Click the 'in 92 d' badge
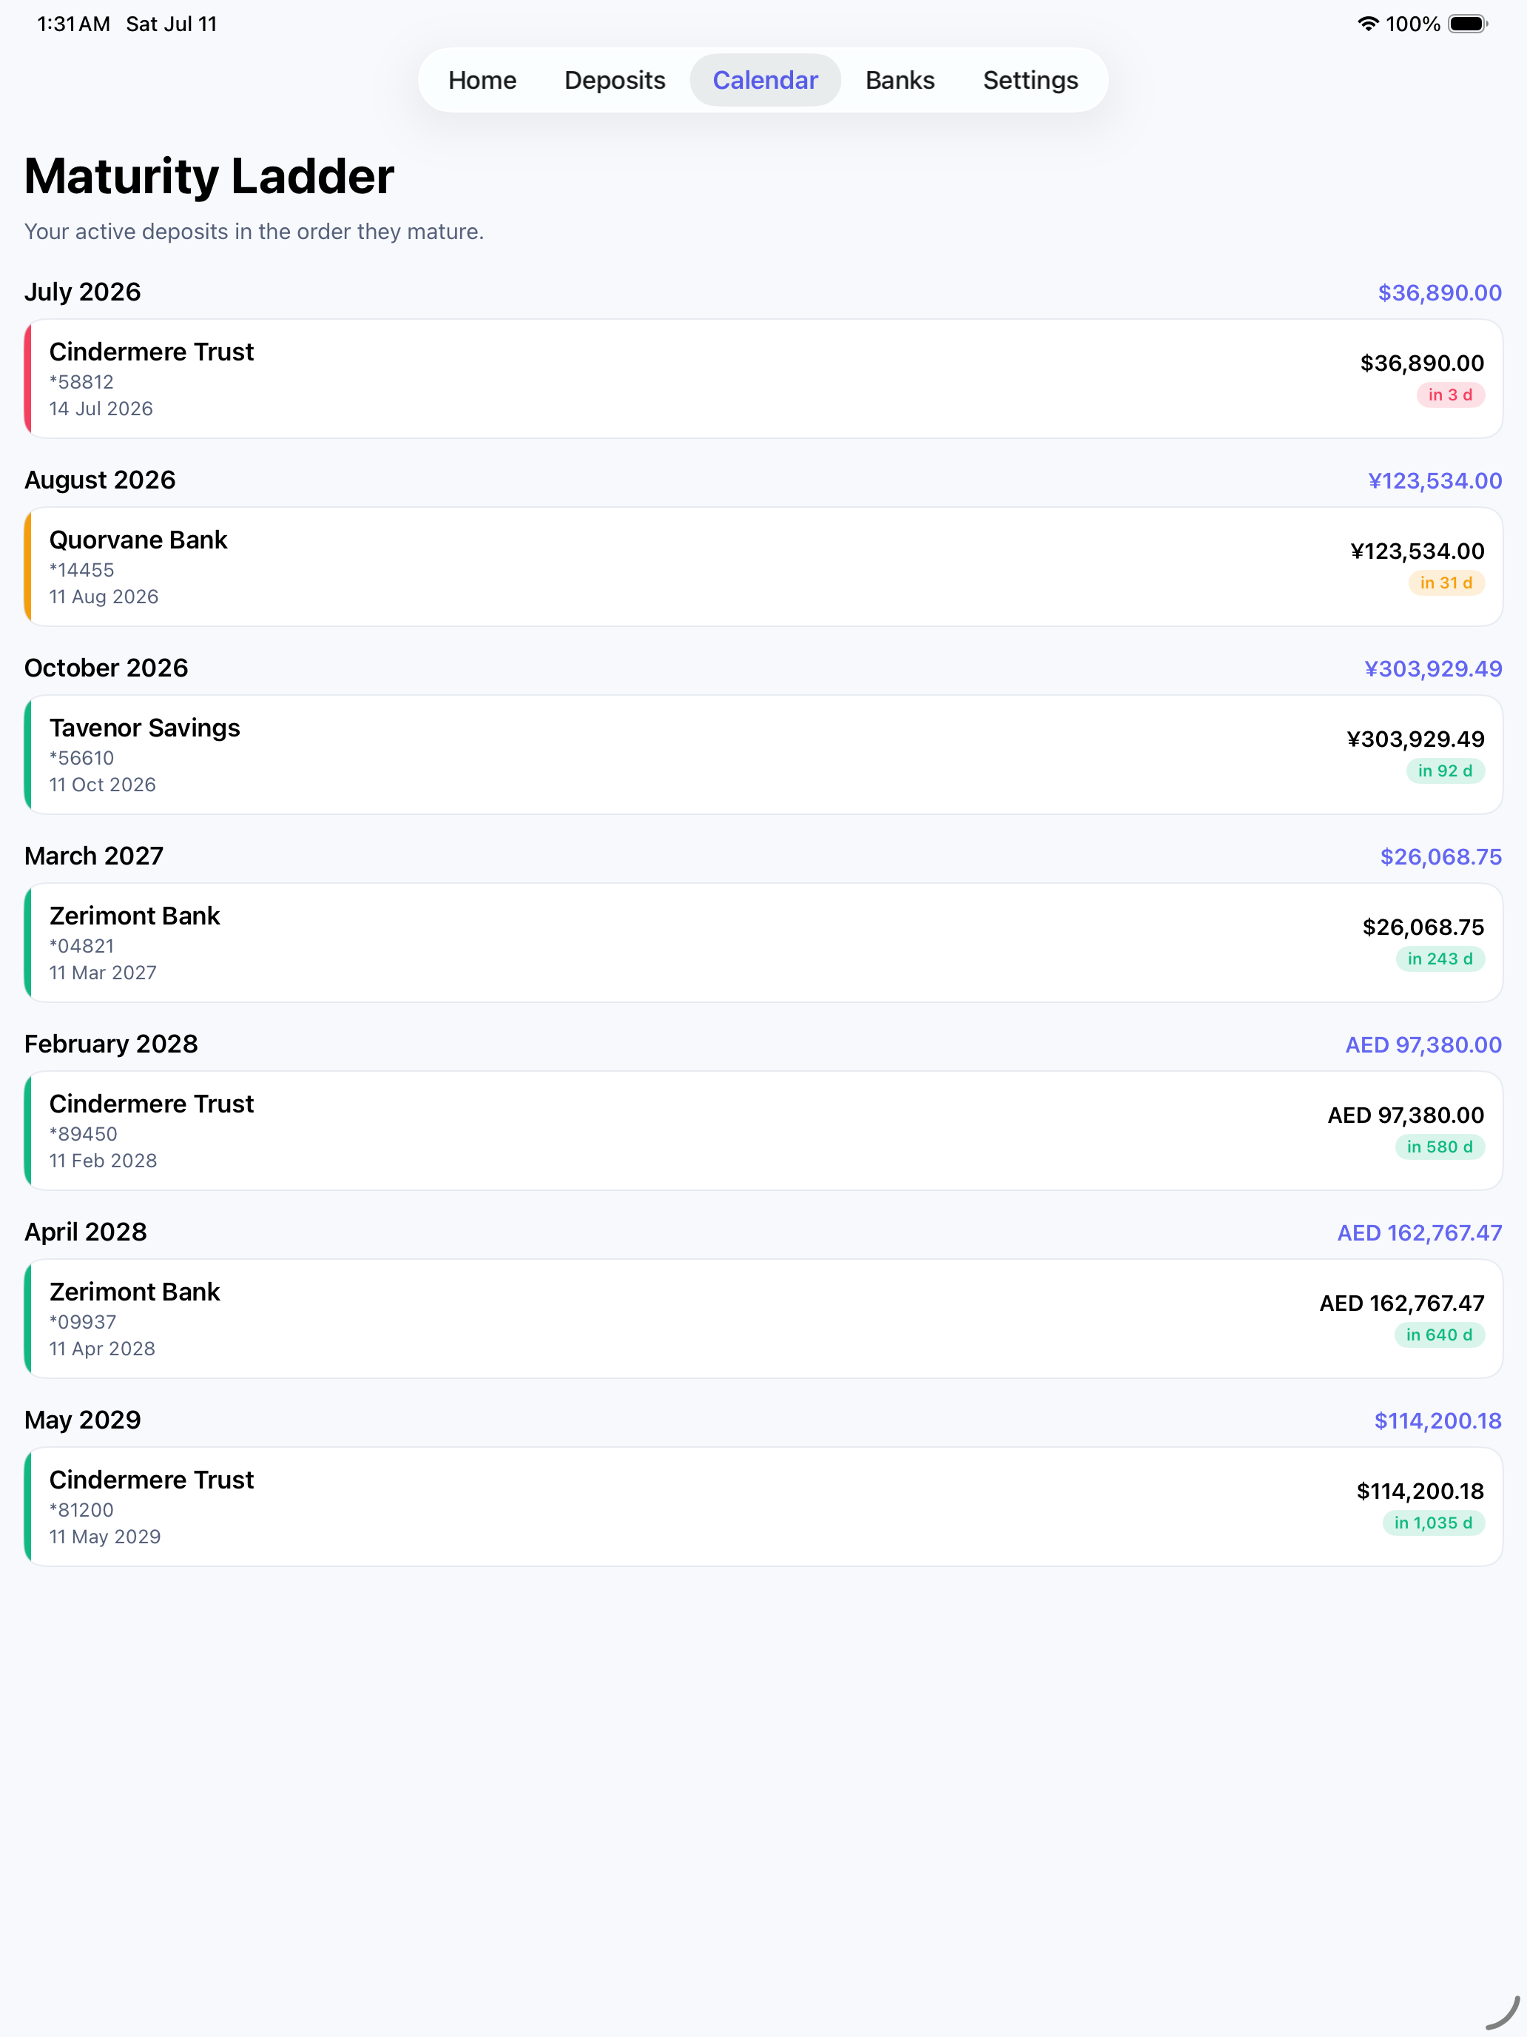The width and height of the screenshot is (1527, 2037). click(x=1445, y=771)
